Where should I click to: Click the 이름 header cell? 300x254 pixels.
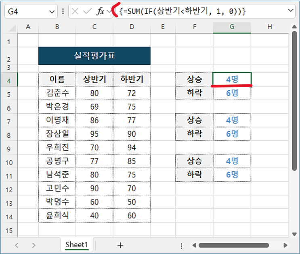(x=57, y=79)
